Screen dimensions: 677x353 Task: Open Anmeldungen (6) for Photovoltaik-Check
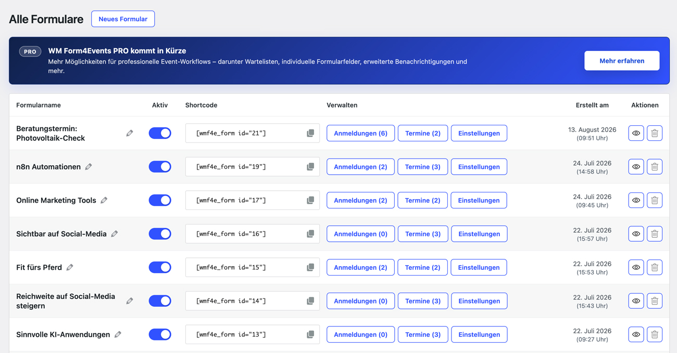point(360,133)
